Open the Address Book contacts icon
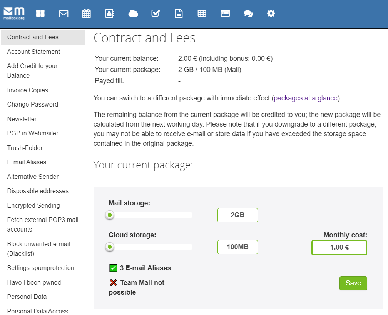This screenshot has width=388, height=315. (x=110, y=13)
